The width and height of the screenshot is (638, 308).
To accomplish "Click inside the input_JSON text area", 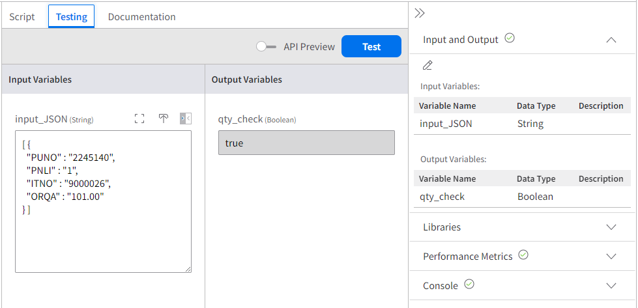I will (x=104, y=202).
